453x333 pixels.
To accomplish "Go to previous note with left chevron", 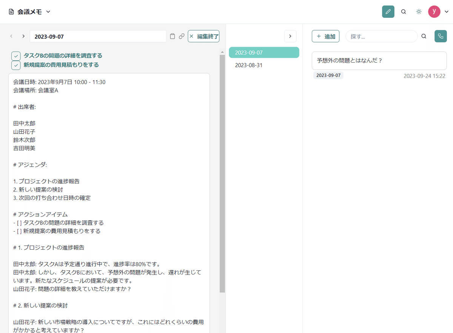I will (11, 36).
